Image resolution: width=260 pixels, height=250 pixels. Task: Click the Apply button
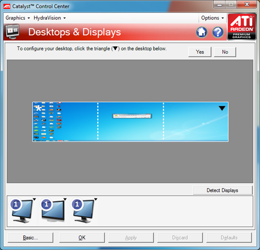pos(131,238)
